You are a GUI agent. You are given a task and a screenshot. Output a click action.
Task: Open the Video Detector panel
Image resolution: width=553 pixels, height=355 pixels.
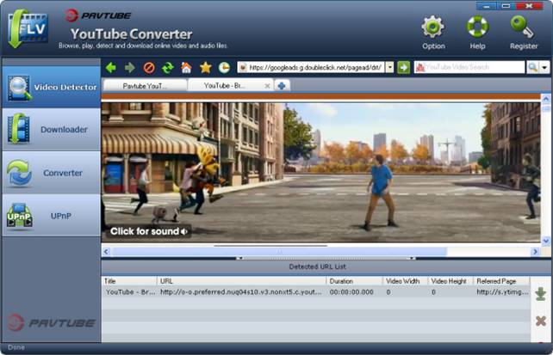(x=52, y=87)
